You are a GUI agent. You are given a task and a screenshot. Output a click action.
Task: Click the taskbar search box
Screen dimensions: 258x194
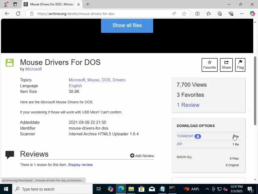52,189
